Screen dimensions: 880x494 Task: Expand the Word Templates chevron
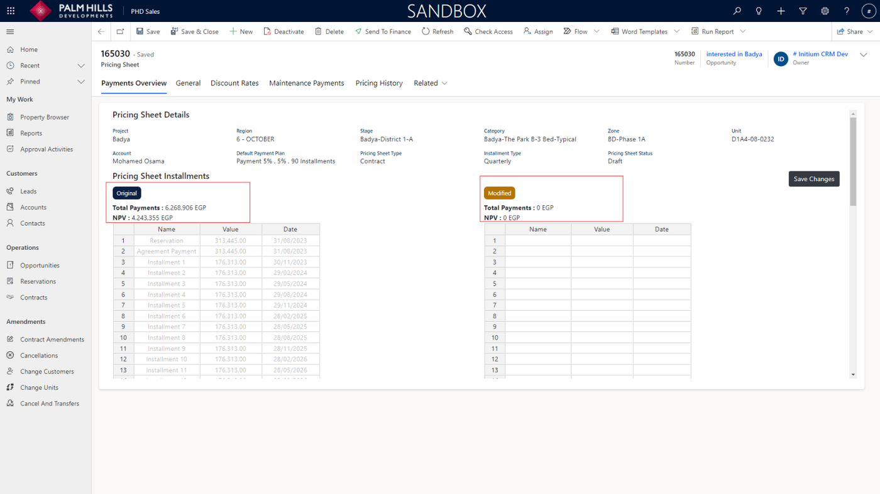pyautogui.click(x=677, y=31)
